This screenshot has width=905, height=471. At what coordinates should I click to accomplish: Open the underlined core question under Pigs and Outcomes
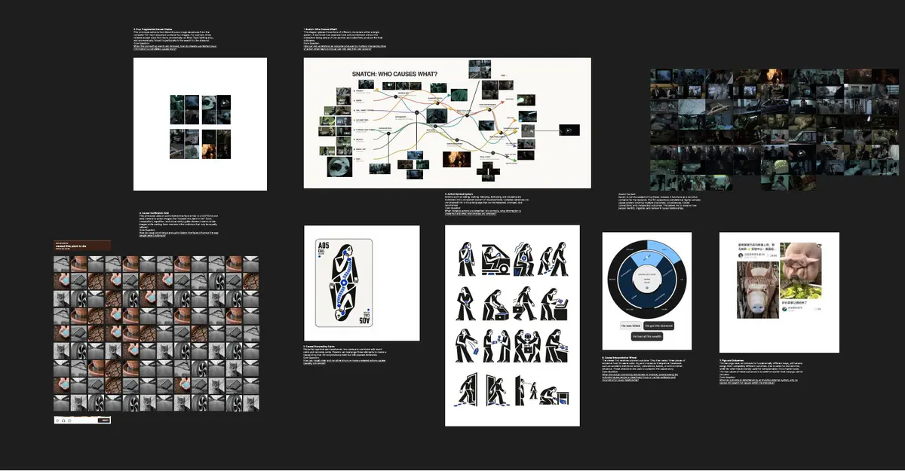(x=759, y=382)
